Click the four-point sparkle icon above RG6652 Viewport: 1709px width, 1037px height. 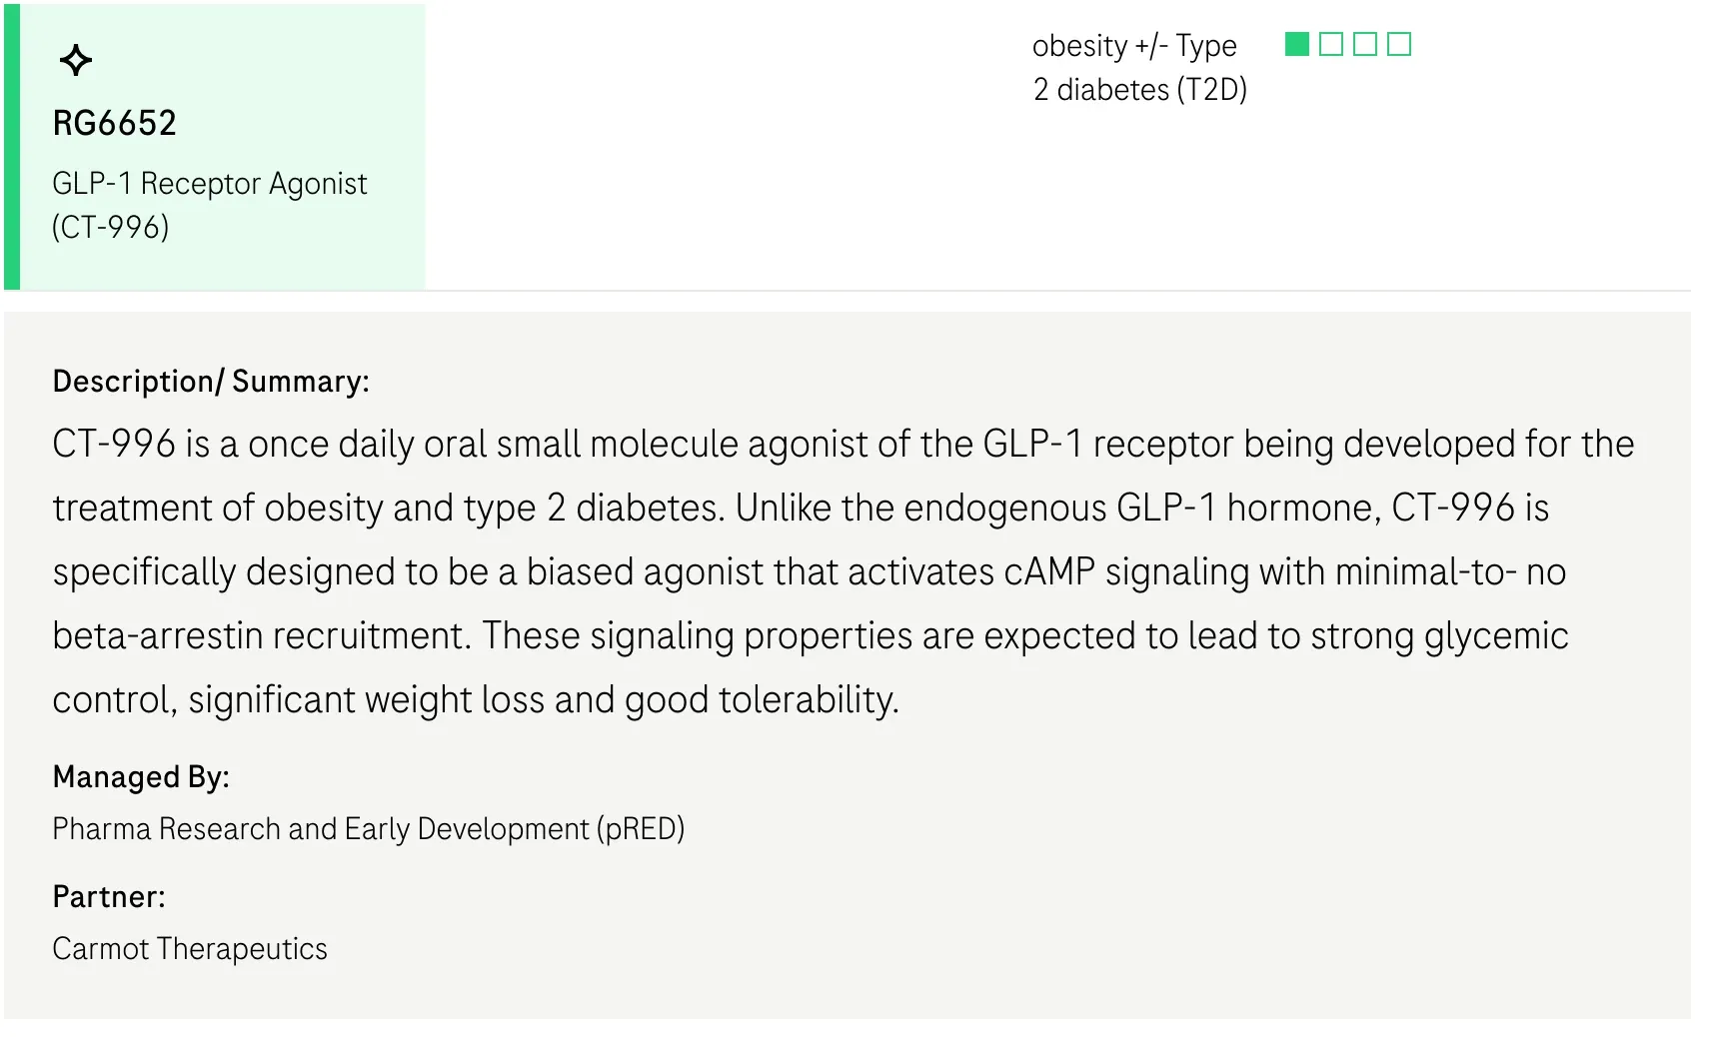(x=76, y=60)
